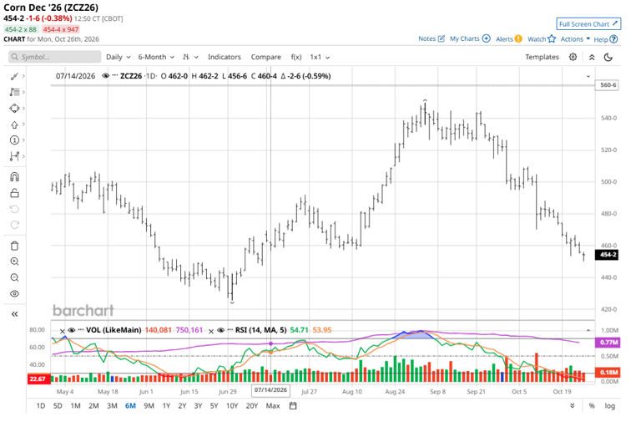The image size is (641, 422).
Task: Toggle VOL indicator visibility eye
Action: [x=72, y=330]
